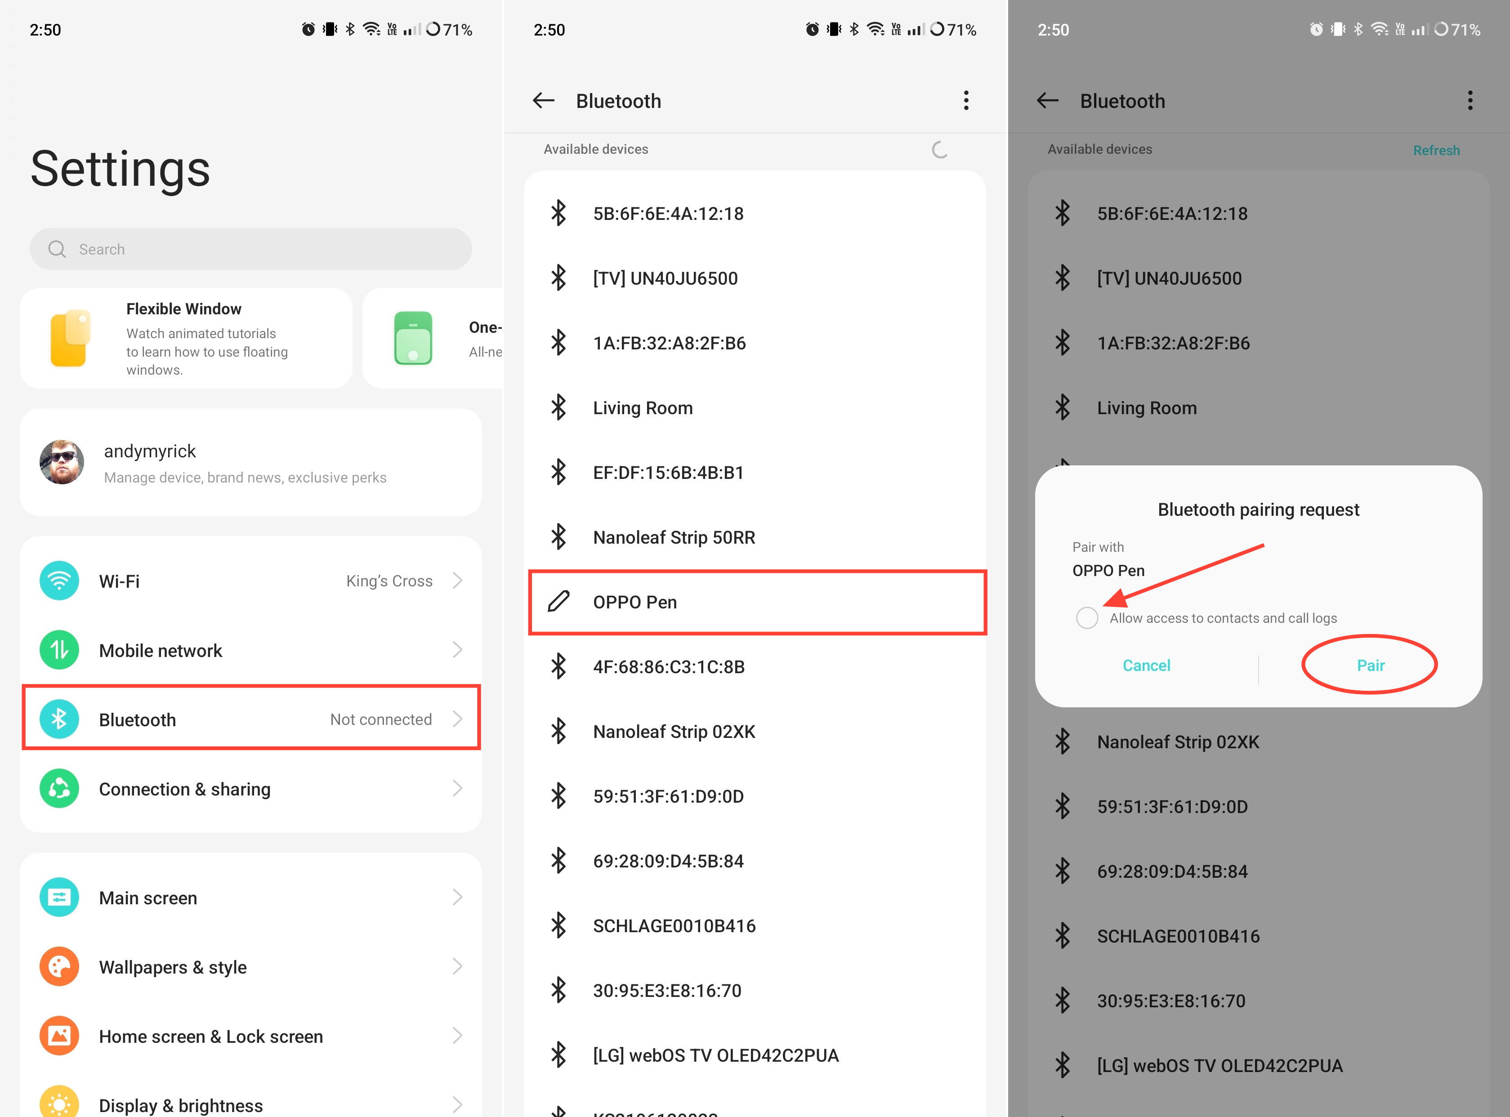Open the Flexible Window tutorial card
Viewport: 1510px width, 1117px height.
point(186,338)
